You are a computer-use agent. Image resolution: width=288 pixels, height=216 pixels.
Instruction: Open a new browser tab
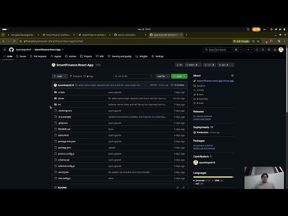tap(186, 35)
